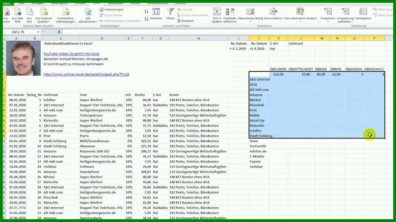Click the speaker portrait photo
The width and height of the screenshot is (396, 222).
click(x=23, y=58)
